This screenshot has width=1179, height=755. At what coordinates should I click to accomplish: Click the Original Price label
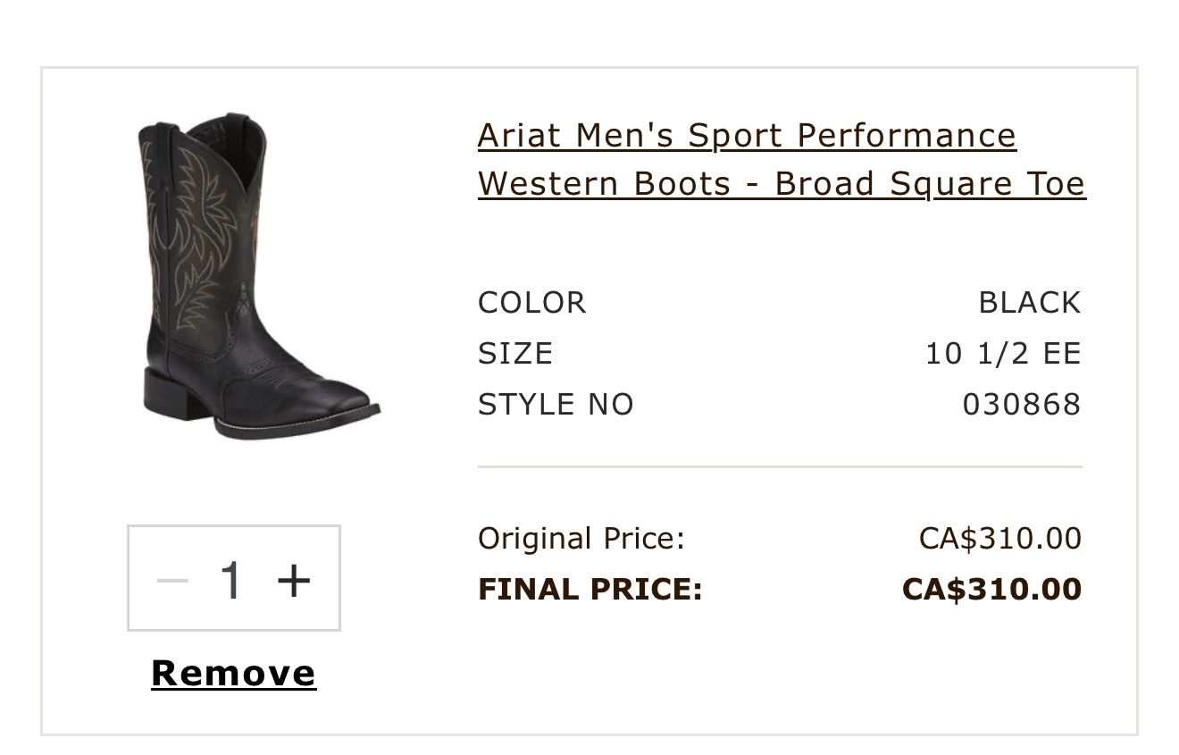coord(581,538)
